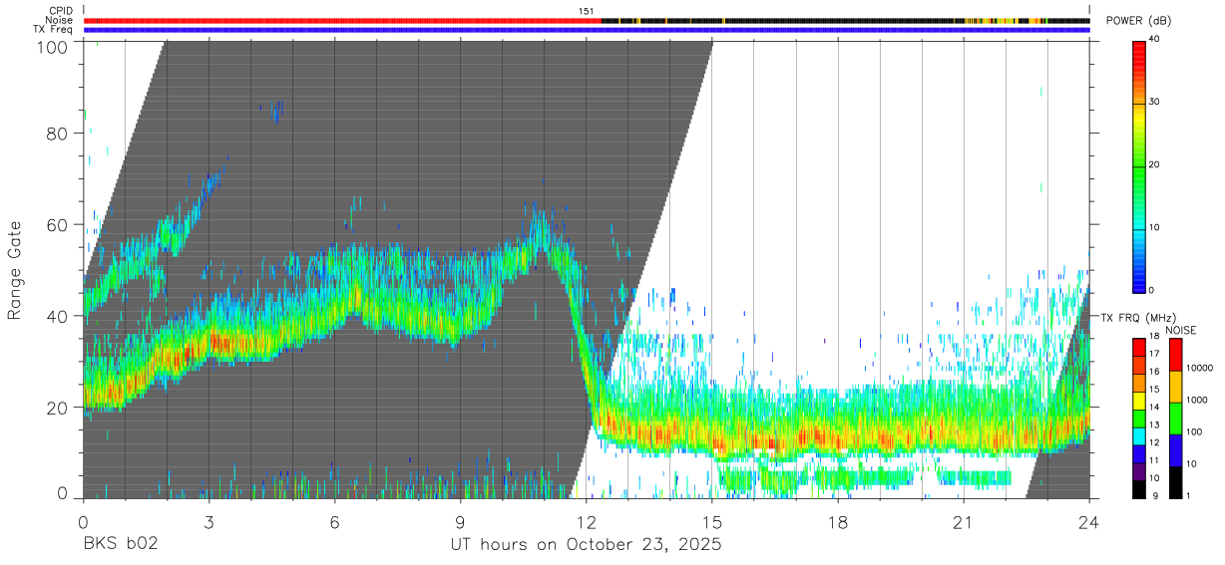Click the red Noise bar segment
This screenshot has height=565, width=1225.
[342, 20]
